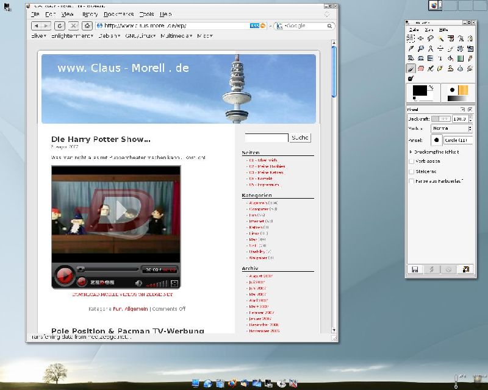Screen dimensions: 488x390
Task: Open the browser History menu
Action: click(90, 14)
